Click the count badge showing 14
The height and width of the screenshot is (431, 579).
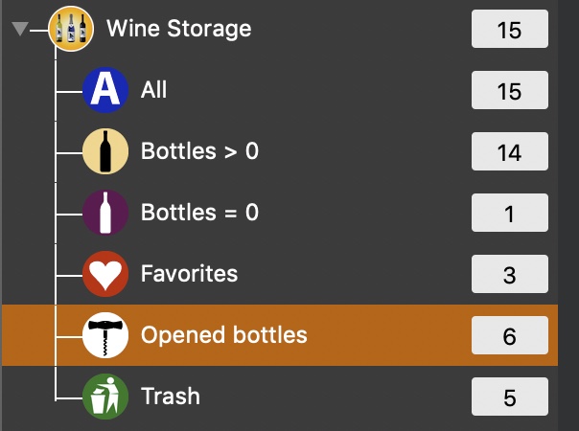tap(510, 151)
